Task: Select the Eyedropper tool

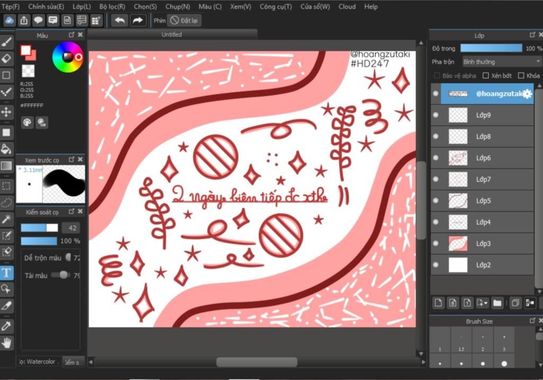Action: click(6, 325)
